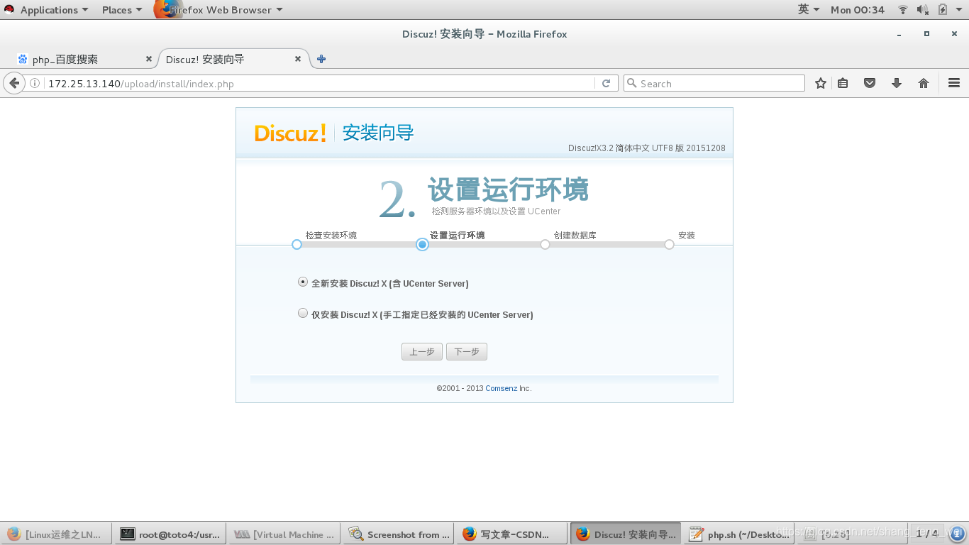Click the Pocket icon in toolbar
The width and height of the screenshot is (969, 545).
(870, 83)
